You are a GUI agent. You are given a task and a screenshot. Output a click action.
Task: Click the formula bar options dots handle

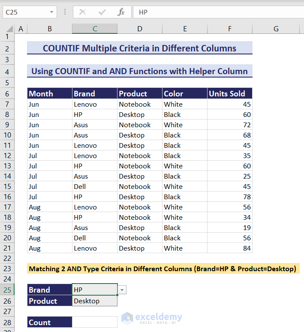(x=65, y=12)
